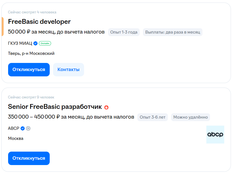Click verified checkmark badge next to ABCP
This screenshot has height=174, width=234.
pos(23,128)
